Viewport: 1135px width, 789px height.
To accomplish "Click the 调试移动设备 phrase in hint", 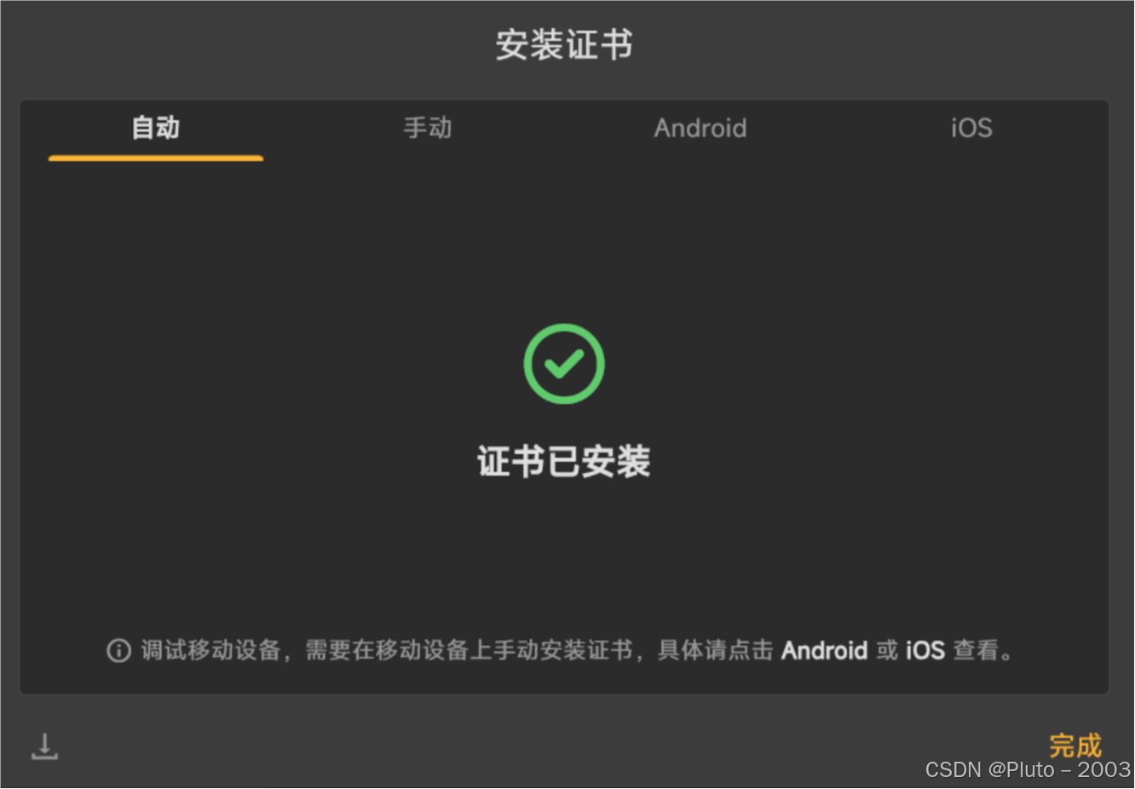I will pyautogui.click(x=210, y=651).
